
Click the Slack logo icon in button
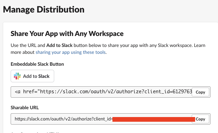tap(17, 76)
